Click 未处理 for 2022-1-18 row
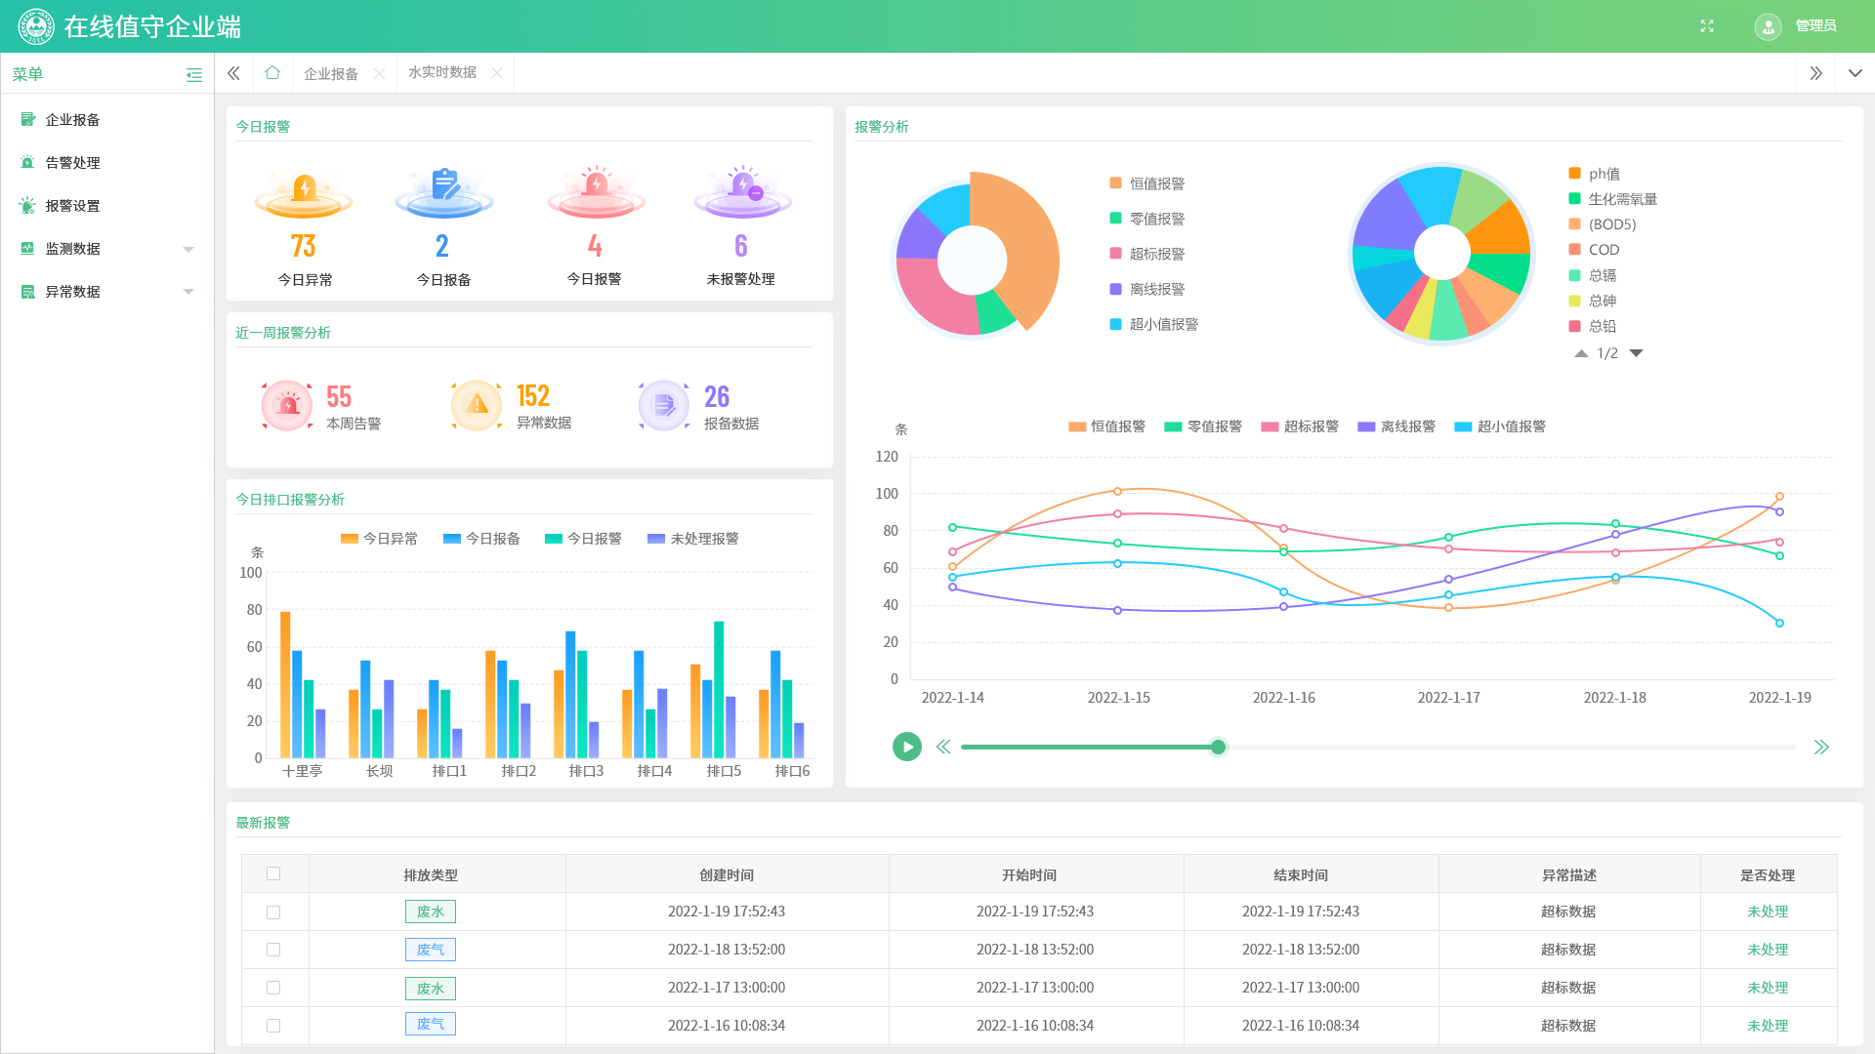Viewport: 1875px width, 1054px height. pos(1768,950)
